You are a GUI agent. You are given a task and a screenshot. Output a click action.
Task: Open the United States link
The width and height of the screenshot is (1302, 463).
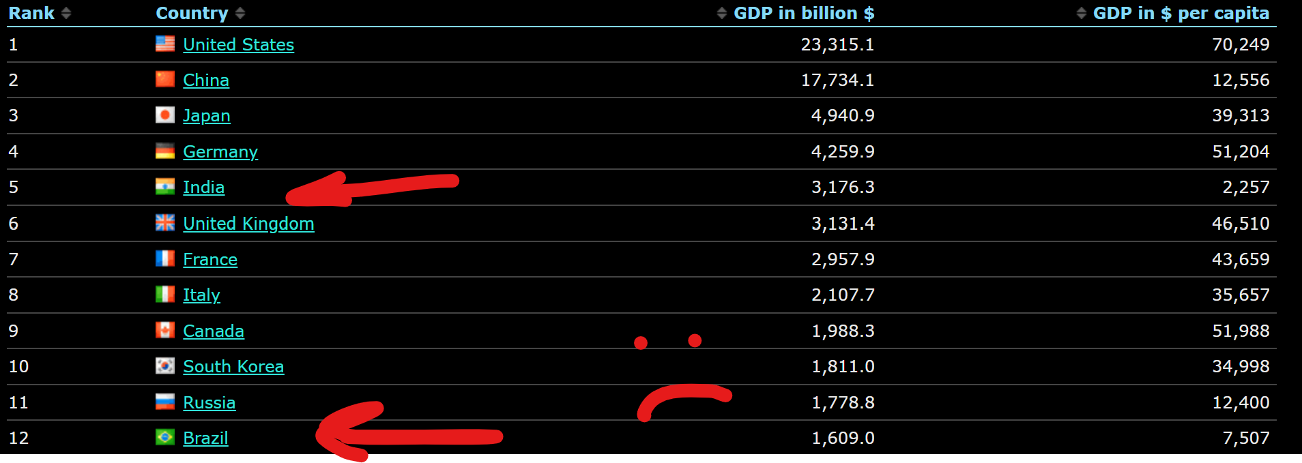point(238,44)
